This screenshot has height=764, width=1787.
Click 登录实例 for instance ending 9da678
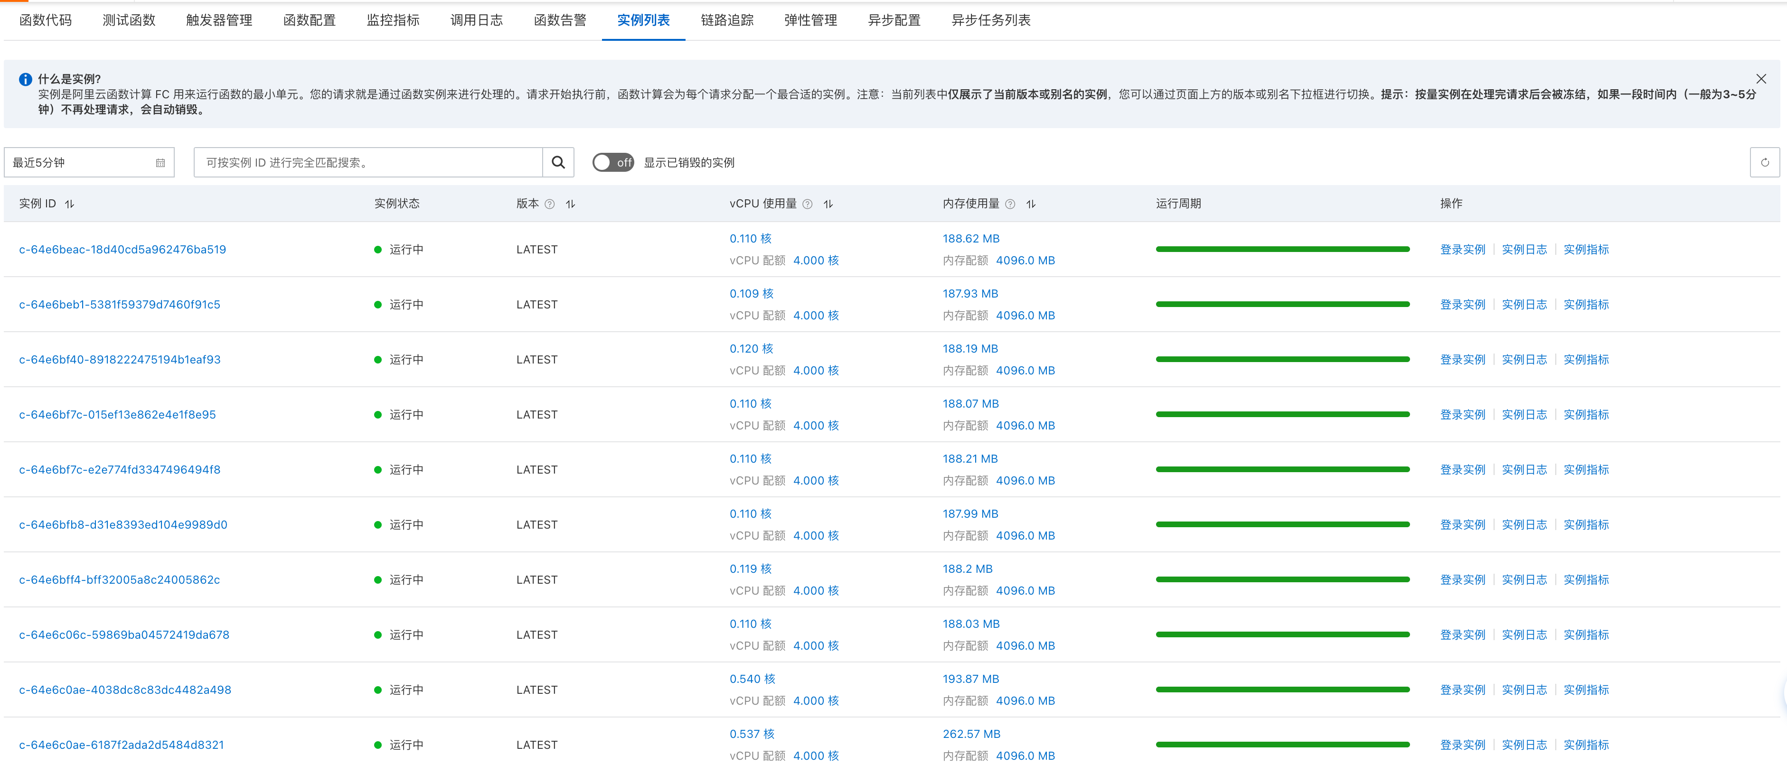pyautogui.click(x=1462, y=635)
